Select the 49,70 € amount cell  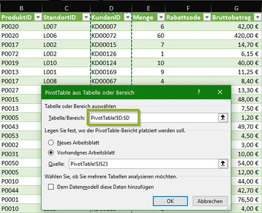coord(247,127)
